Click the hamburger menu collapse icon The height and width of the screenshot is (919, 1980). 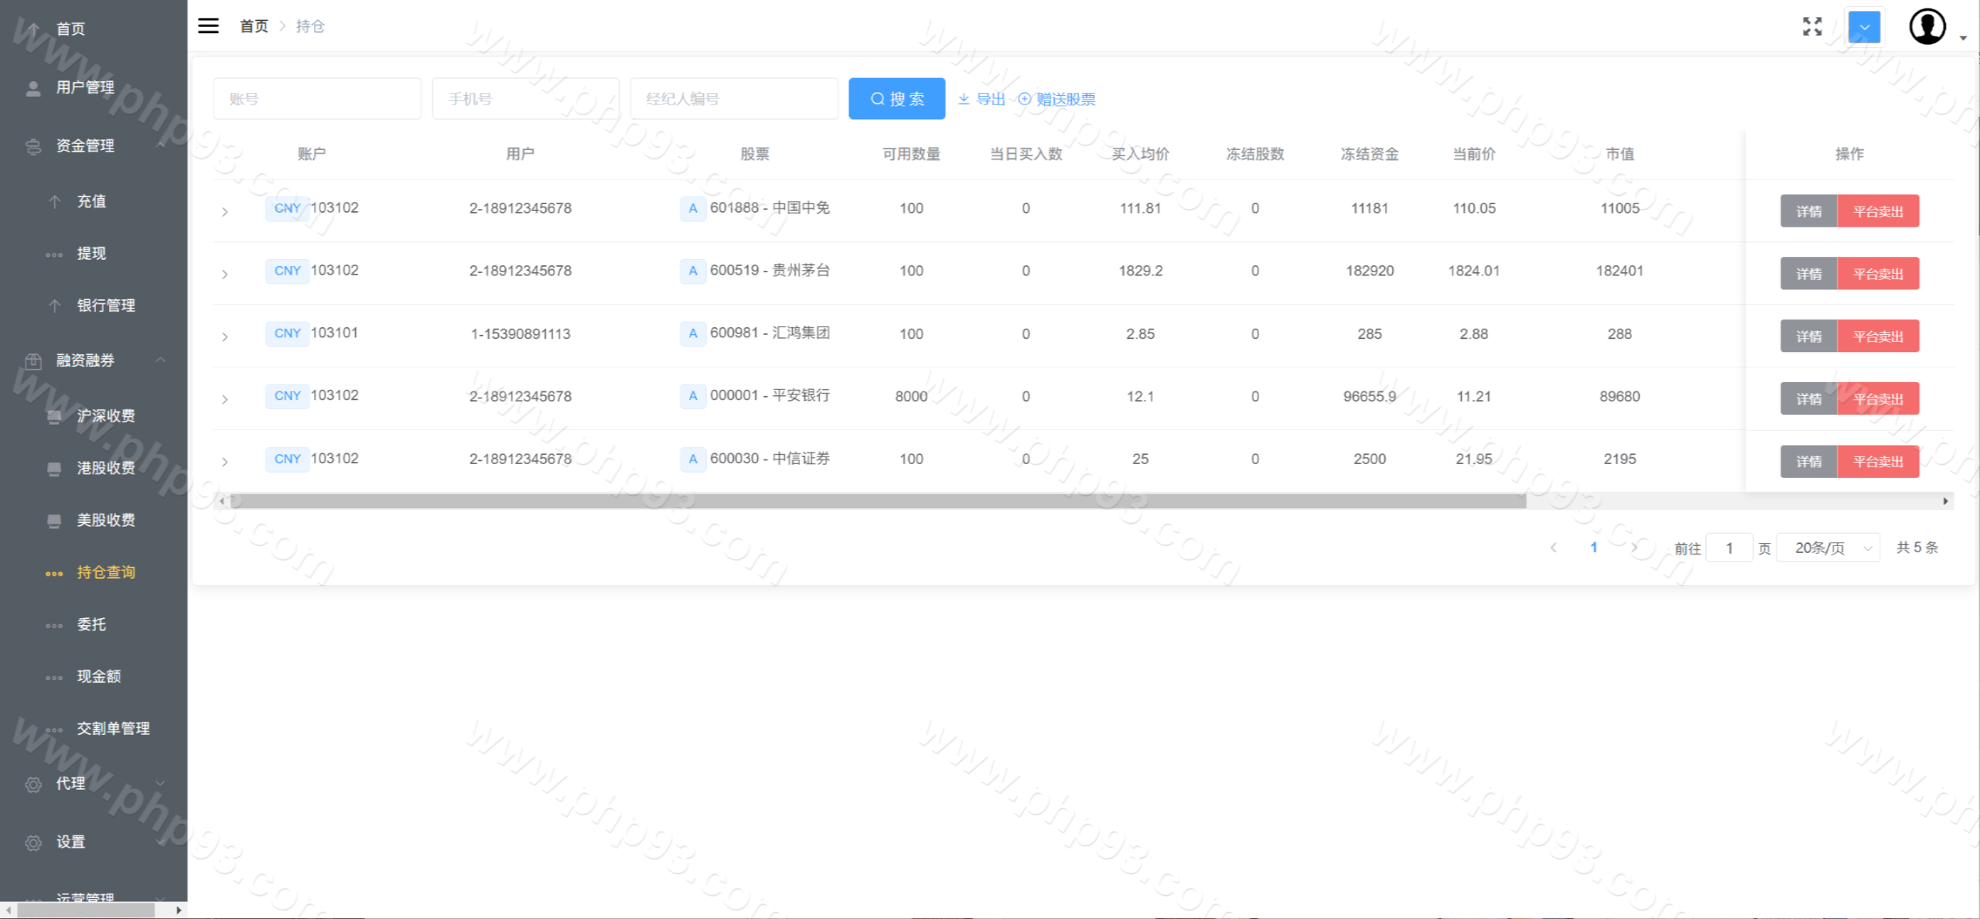click(208, 26)
